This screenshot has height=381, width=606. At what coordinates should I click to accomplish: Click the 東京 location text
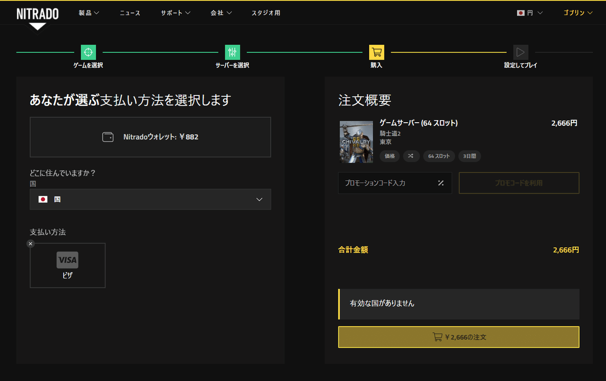[x=386, y=142]
